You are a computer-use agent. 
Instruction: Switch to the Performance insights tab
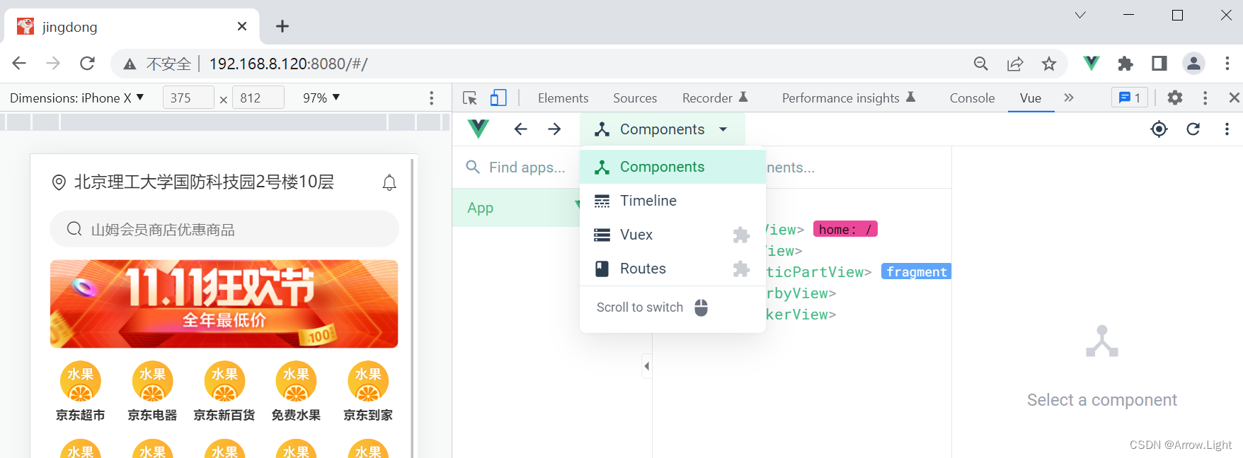[x=849, y=98]
